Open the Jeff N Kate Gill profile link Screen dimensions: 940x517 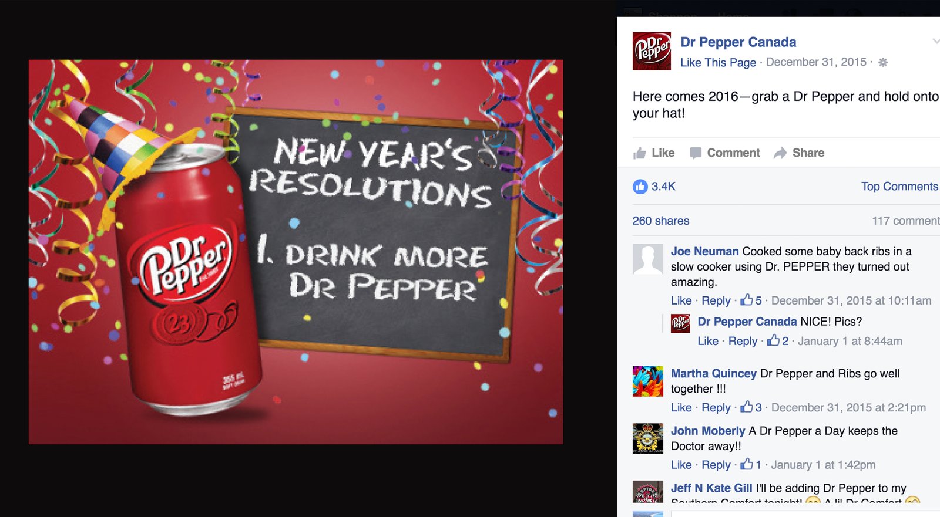pyautogui.click(x=711, y=488)
